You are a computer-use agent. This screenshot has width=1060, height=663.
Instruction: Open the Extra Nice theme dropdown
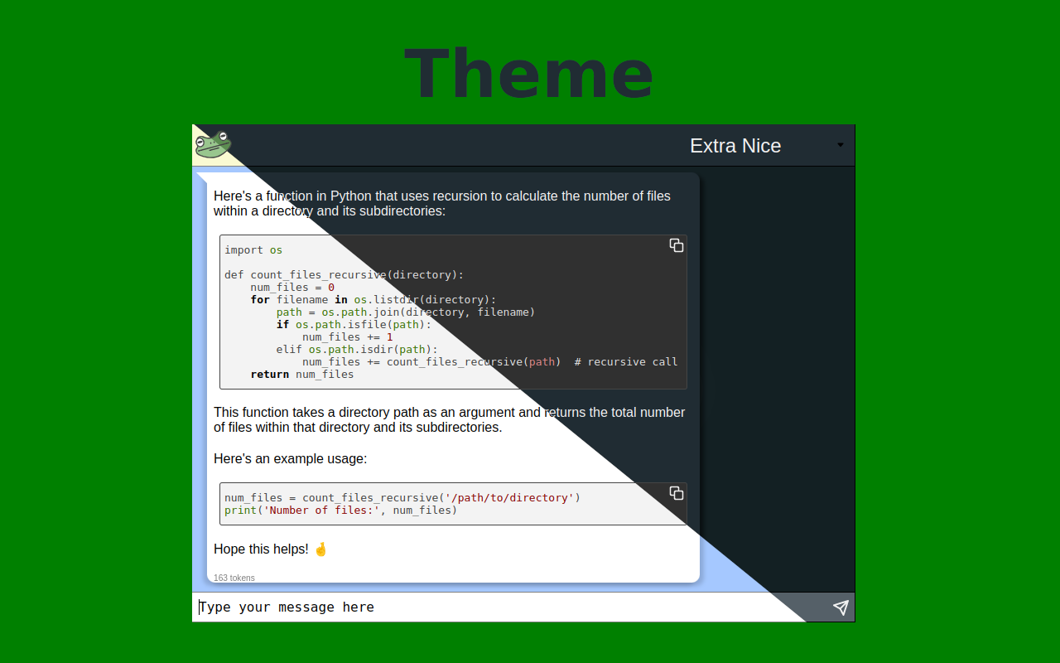[767, 146]
